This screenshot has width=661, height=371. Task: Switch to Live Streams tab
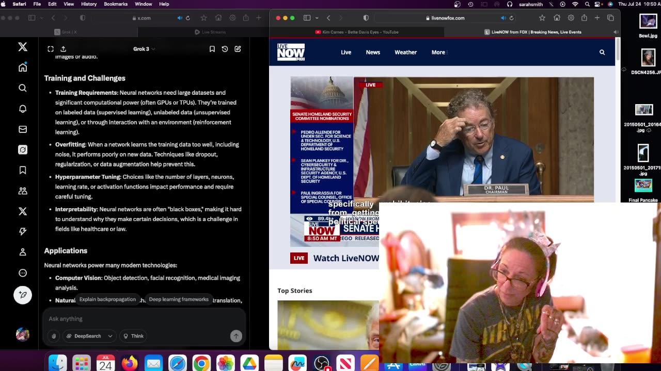(x=211, y=32)
